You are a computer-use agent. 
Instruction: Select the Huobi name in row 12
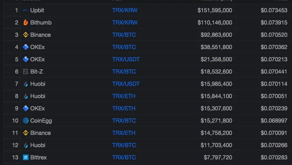pos(38,145)
